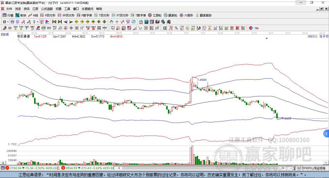Image resolution: width=329 pixels, height=178 pixels.
Task: Click the 沪 Shanghai index badge
Action: [x=7, y=168]
